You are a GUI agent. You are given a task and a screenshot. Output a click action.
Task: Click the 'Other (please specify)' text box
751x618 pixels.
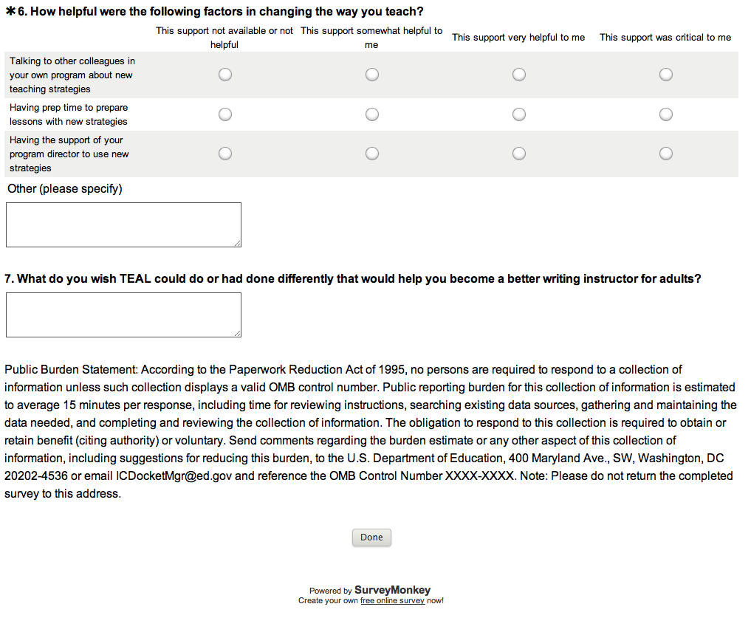click(x=123, y=224)
